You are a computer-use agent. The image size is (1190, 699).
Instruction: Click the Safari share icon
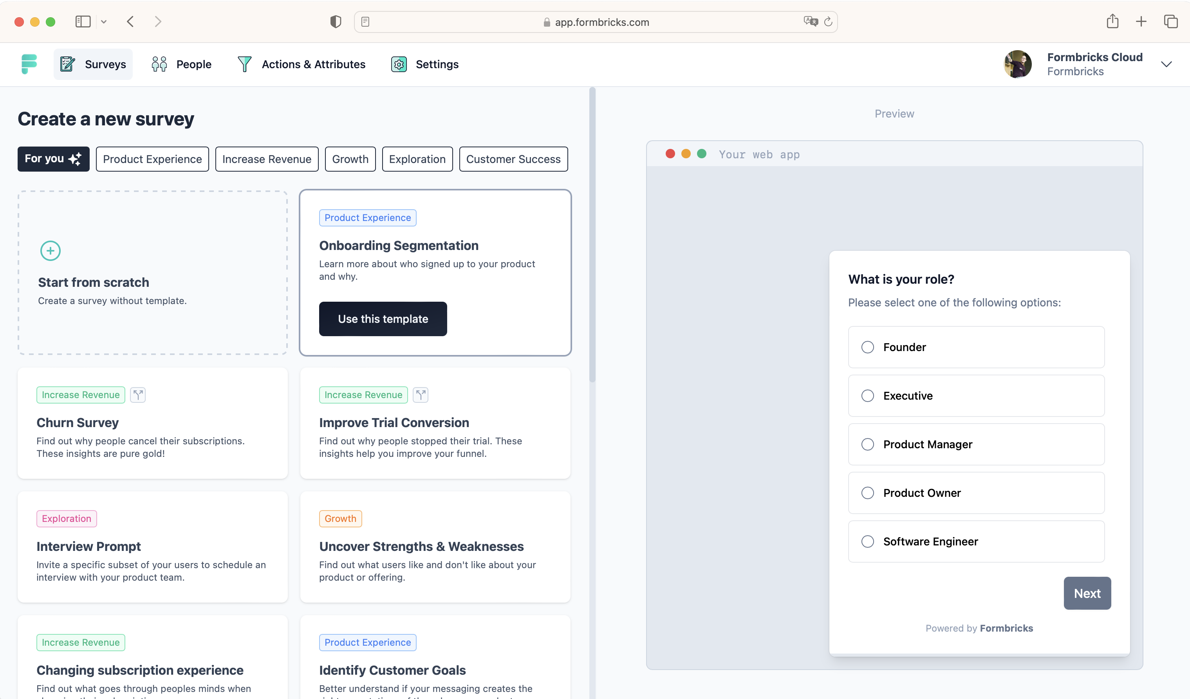pos(1112,22)
